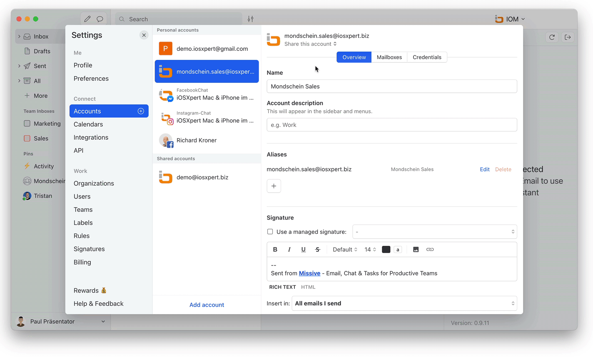This screenshot has height=357, width=593.
Task: Select shared account demo@iosxpert.biz
Action: click(x=207, y=177)
